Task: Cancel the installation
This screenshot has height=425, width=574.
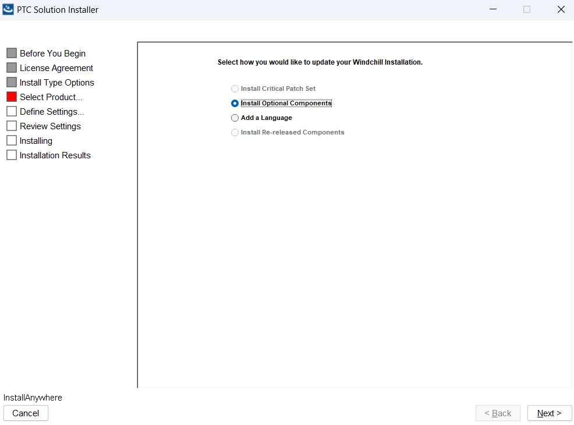Action: click(26, 413)
